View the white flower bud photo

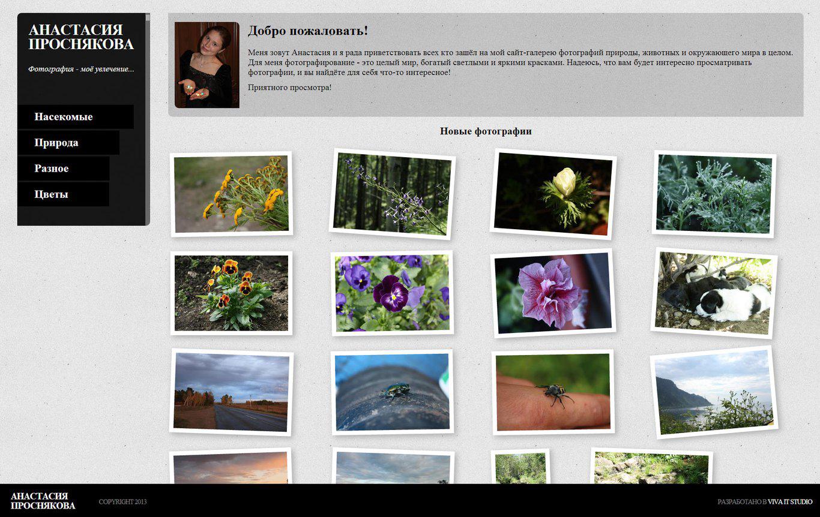[553, 193]
